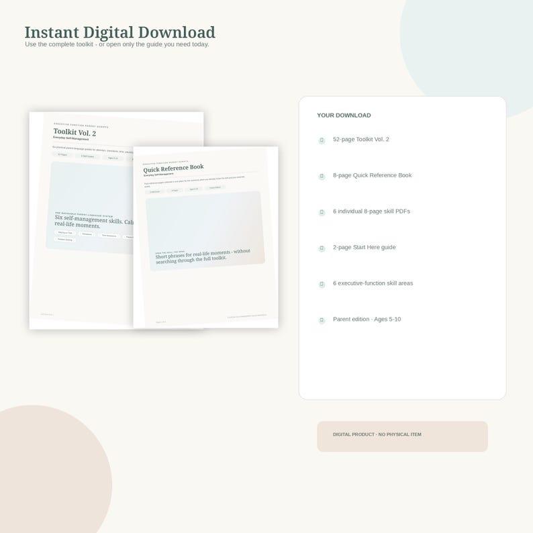
Task: Select the '2-page Start Here guide' text
Action: click(365, 248)
